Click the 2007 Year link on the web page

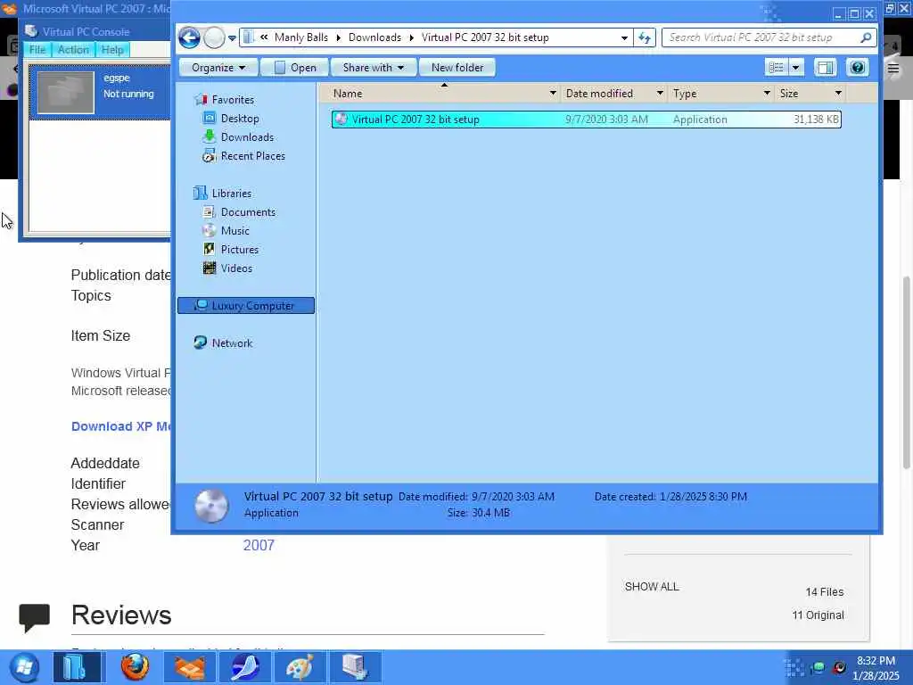pyautogui.click(x=259, y=545)
